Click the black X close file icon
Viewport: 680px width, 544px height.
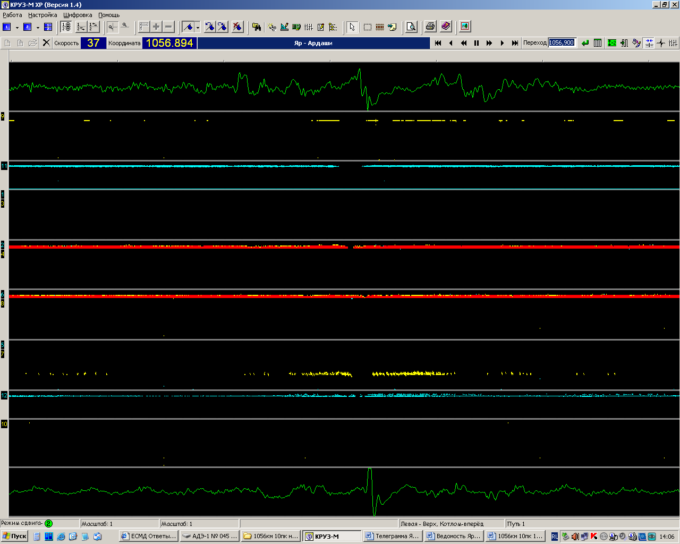point(46,43)
